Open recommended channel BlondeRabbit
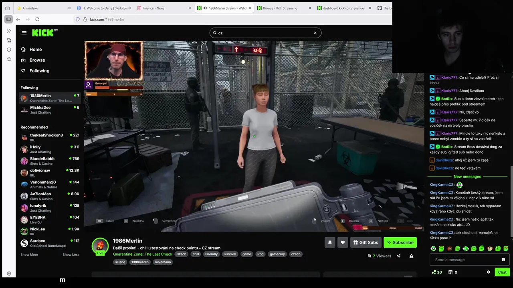The width and height of the screenshot is (513, 288). tap(50, 161)
